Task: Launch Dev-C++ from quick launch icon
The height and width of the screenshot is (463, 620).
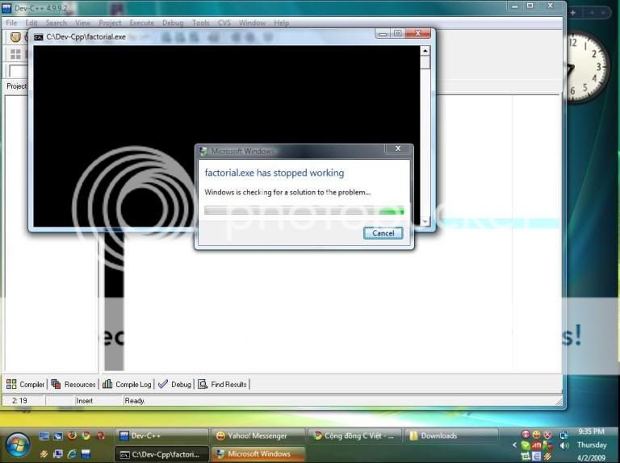Action: 86,454
